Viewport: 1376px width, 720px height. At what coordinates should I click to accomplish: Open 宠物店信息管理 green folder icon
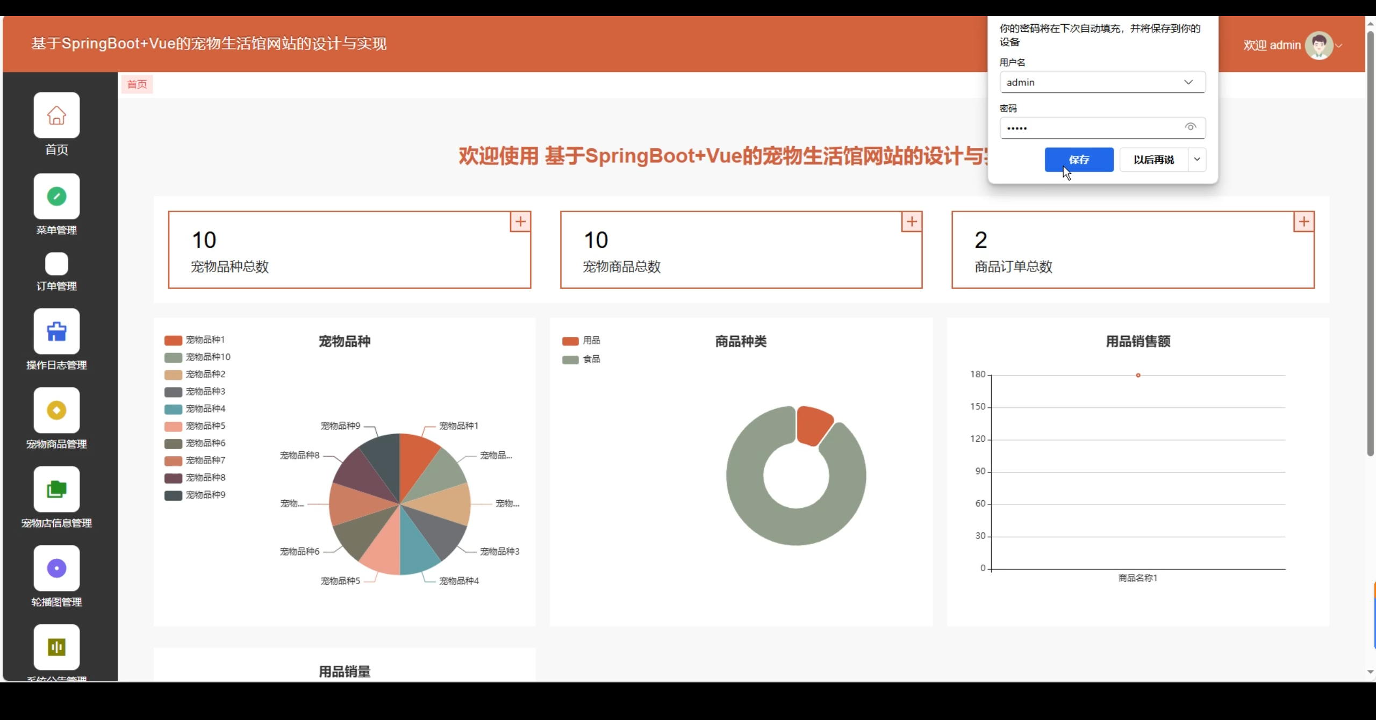(x=56, y=489)
